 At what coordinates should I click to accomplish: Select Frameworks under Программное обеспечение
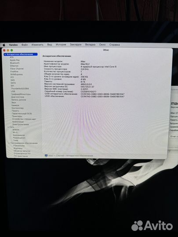tap(19, 146)
